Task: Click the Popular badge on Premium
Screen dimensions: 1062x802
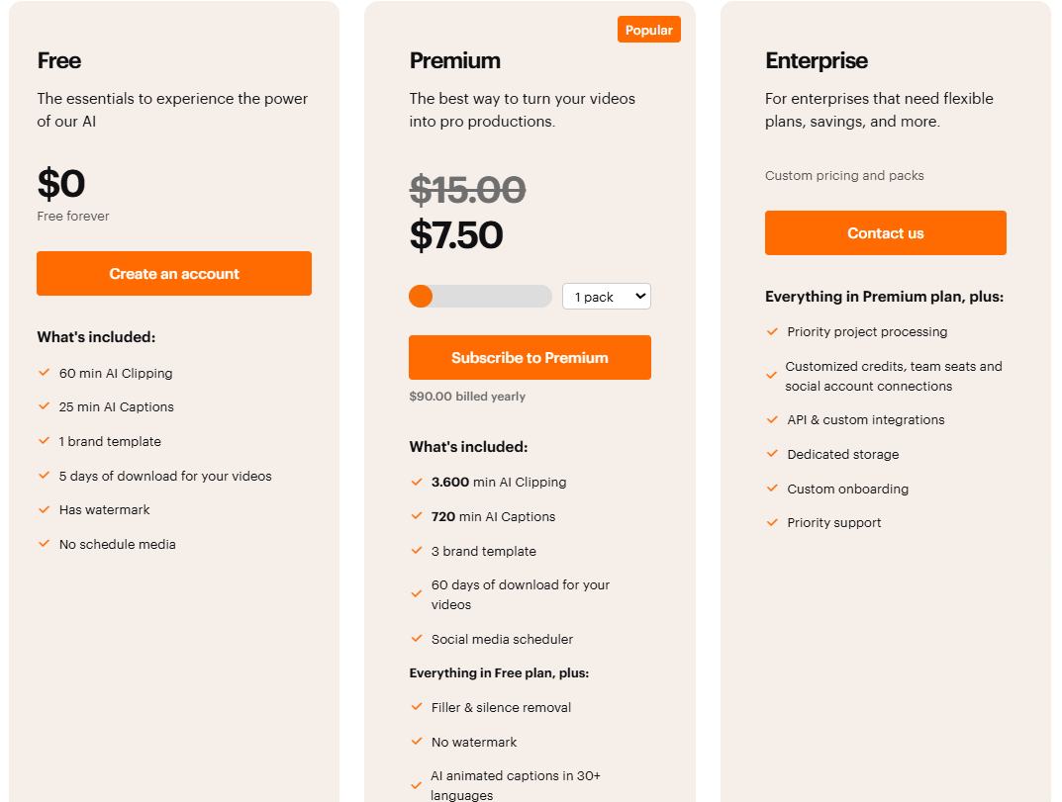Action: pyautogui.click(x=649, y=30)
